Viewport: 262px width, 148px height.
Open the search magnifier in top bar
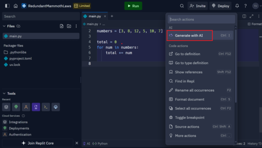182,6
